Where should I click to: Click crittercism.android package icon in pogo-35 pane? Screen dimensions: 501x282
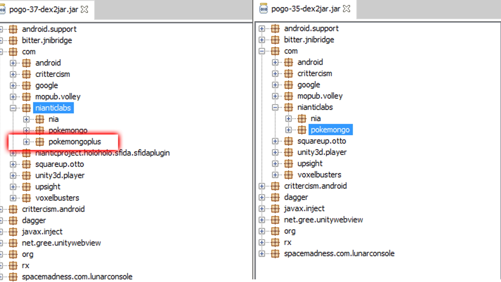point(275,186)
